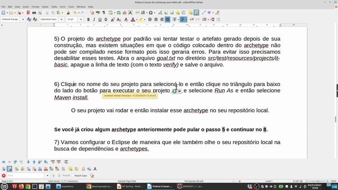Screen dimensions: 338x190
Task: Open font name dropdown arrow
Action: (61, 20)
